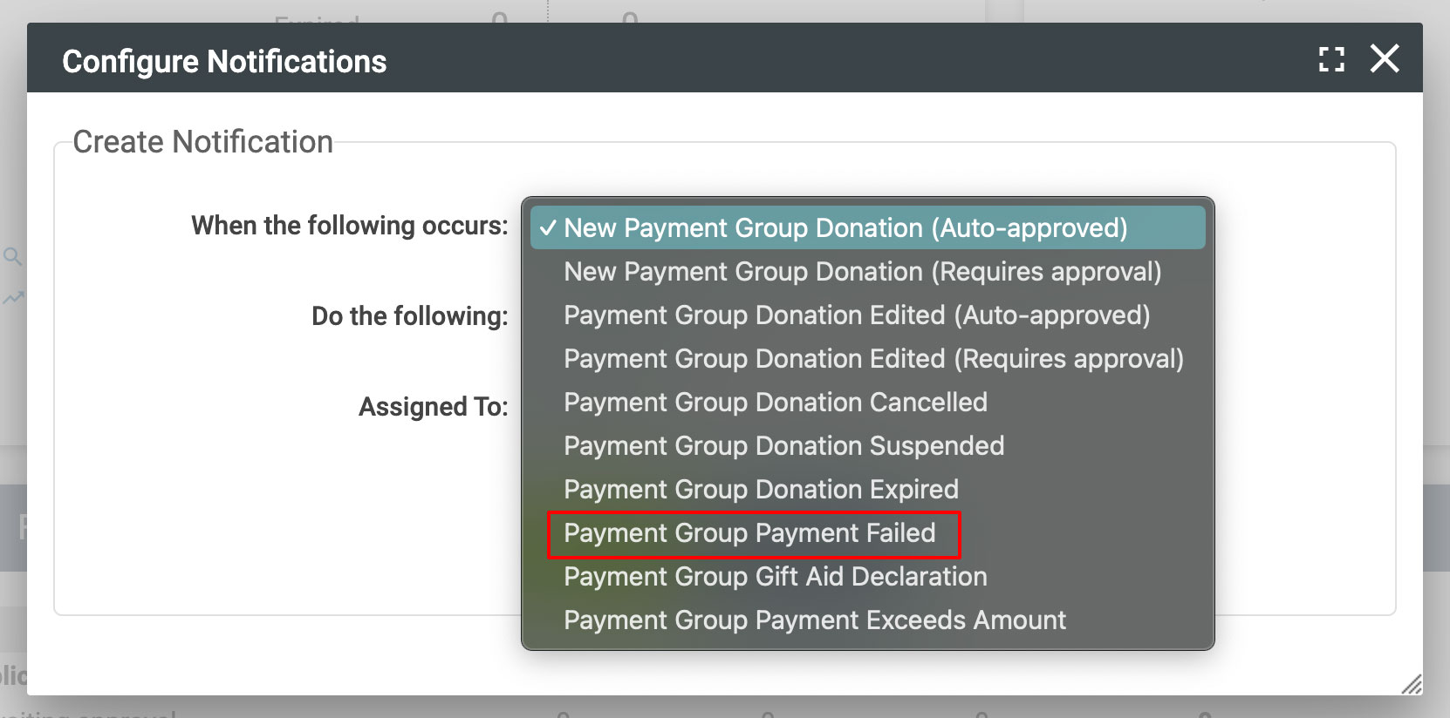Click the search magnifier icon on the left edge

[12, 257]
